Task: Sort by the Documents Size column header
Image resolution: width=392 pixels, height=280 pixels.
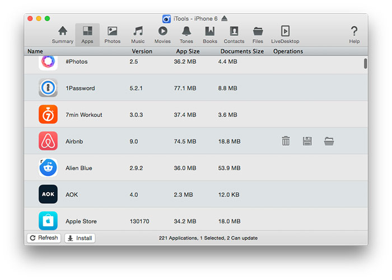Action: pos(242,52)
